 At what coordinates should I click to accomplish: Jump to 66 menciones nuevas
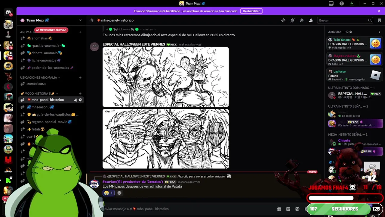pos(51,30)
